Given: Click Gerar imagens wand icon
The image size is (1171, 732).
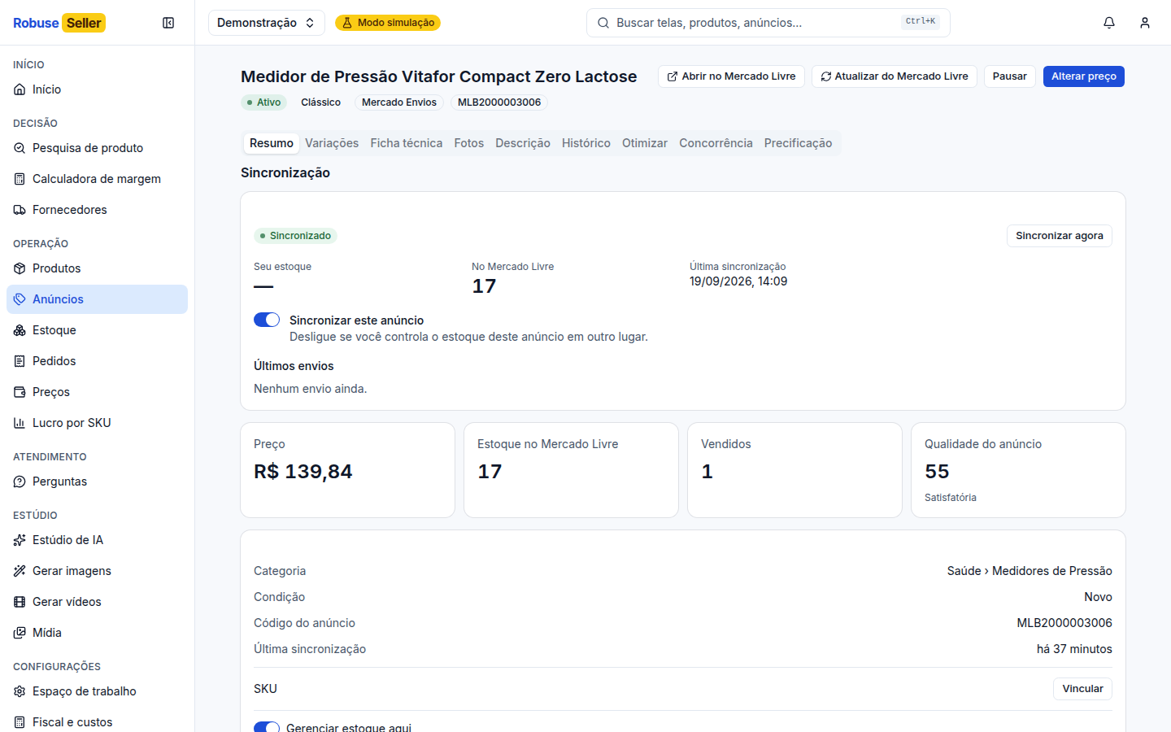Looking at the screenshot, I should [20, 571].
